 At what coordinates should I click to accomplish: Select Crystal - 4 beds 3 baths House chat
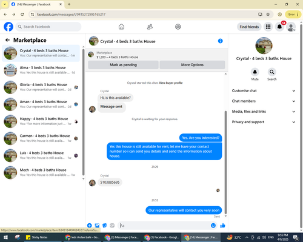pyautogui.click(x=41, y=53)
